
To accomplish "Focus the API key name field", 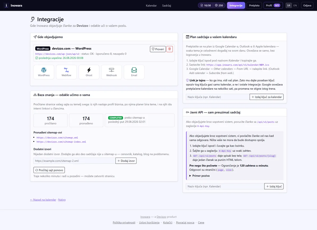I will pos(225,186).
